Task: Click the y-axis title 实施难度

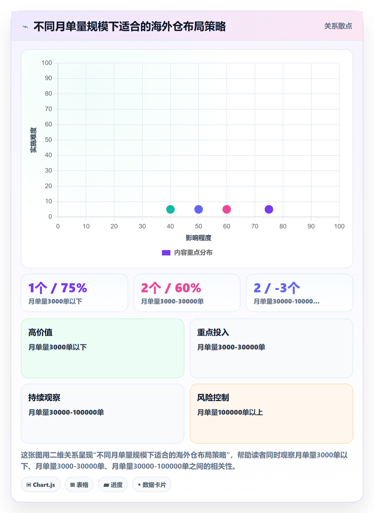Action: (x=33, y=140)
